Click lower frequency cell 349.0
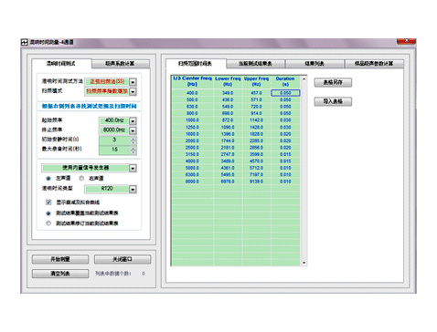The height and width of the screenshot is (332, 437). tap(228, 93)
